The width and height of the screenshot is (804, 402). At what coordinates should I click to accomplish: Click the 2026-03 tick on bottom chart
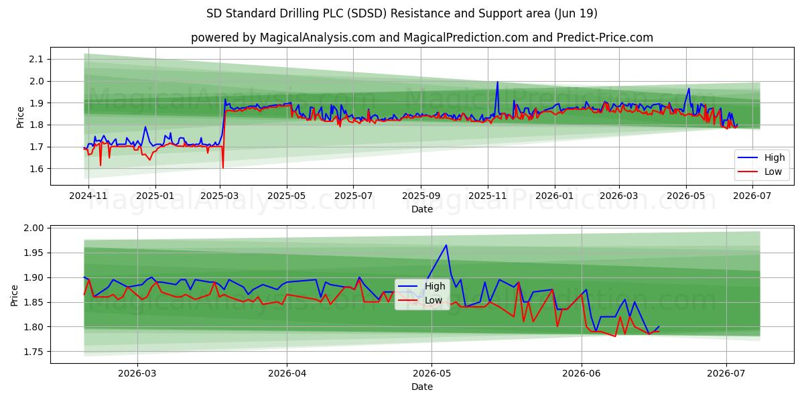point(137,374)
